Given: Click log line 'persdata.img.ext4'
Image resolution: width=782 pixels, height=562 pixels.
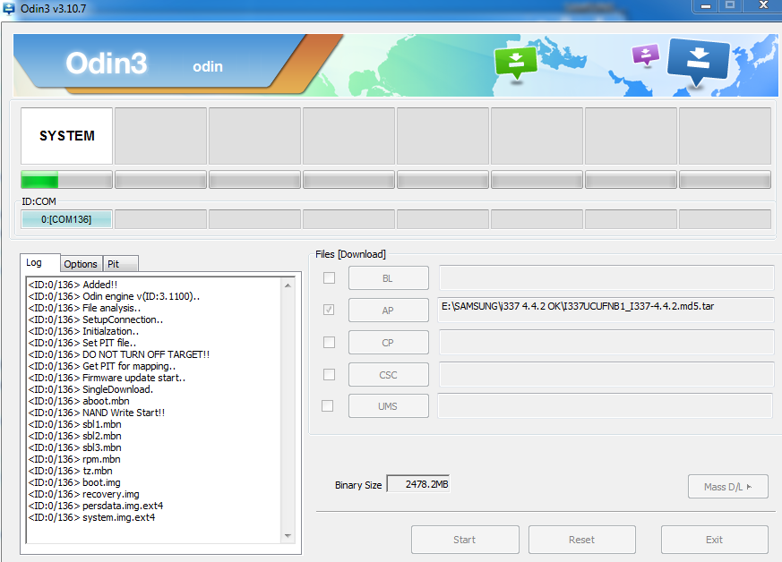Looking at the screenshot, I should coord(96,506).
